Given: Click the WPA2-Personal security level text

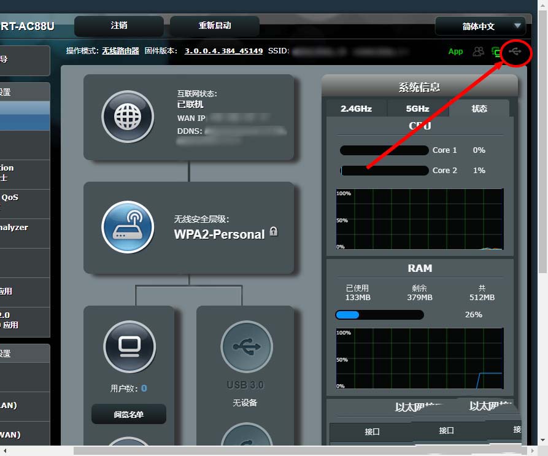Looking at the screenshot, I should 220,234.
